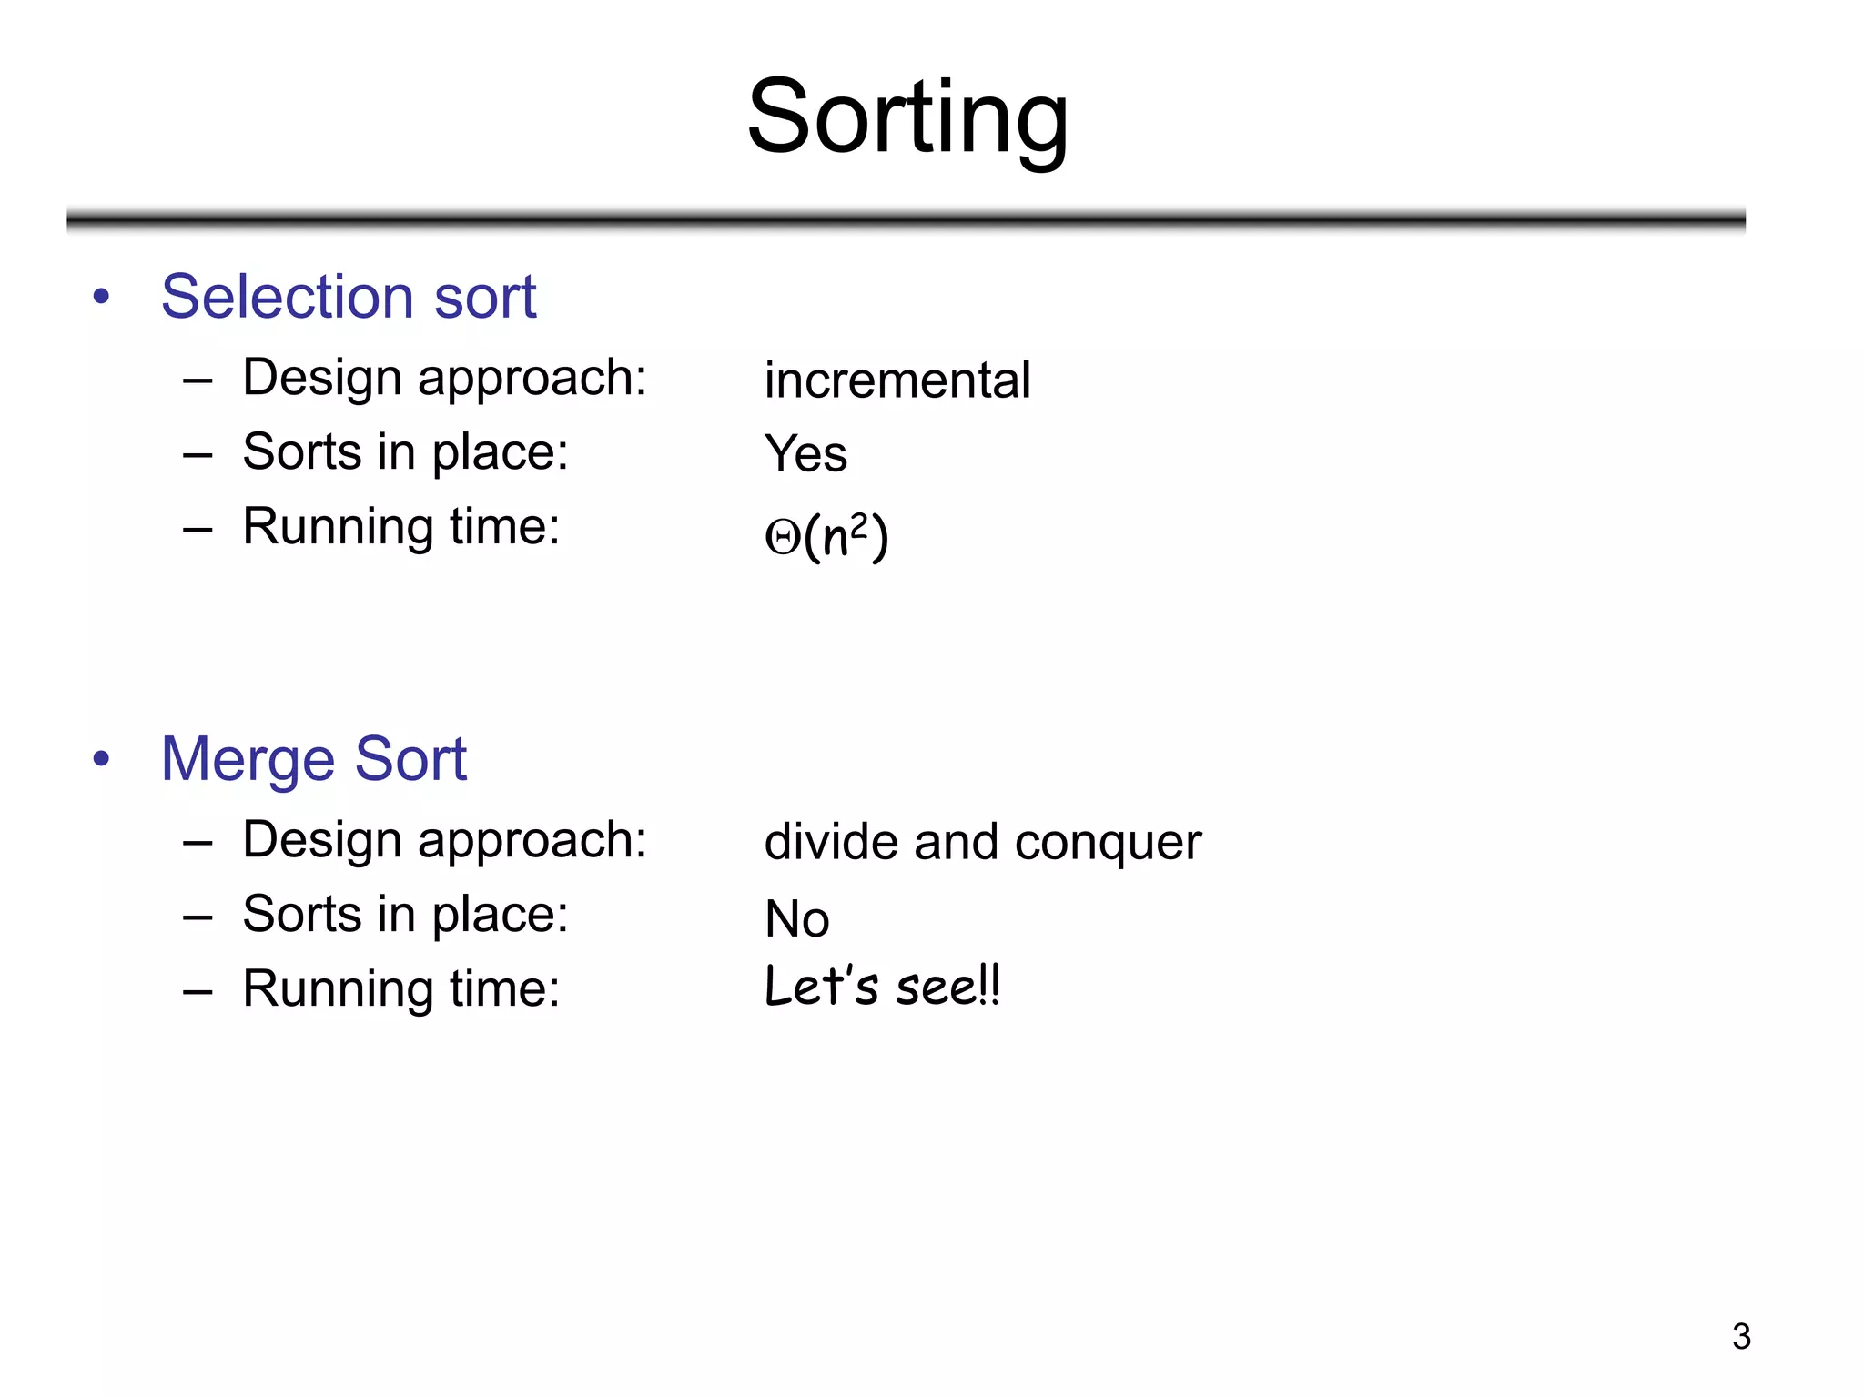
Task: Click the horizontal divider line under the title
Action: click(906, 219)
